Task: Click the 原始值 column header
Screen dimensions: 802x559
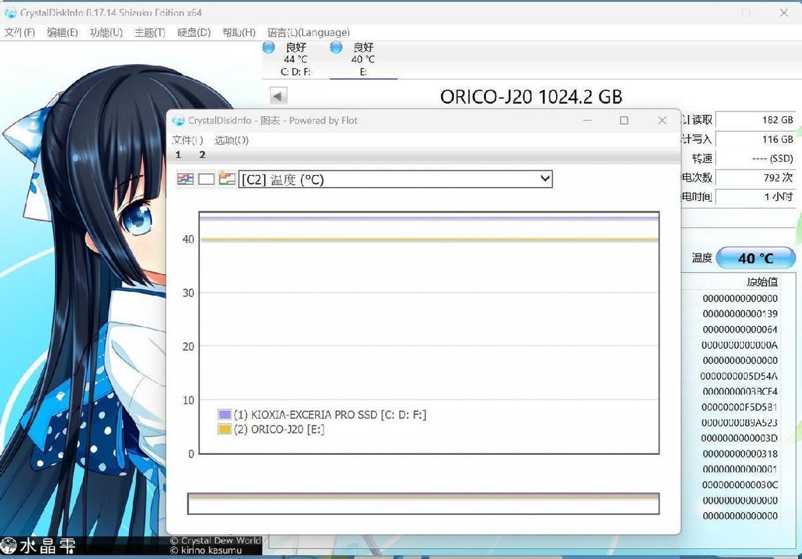Action: point(762,282)
